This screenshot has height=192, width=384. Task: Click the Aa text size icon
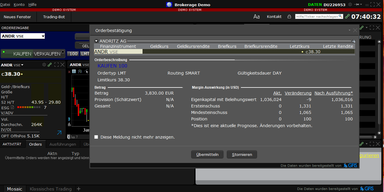pyautogui.click(x=256, y=17)
